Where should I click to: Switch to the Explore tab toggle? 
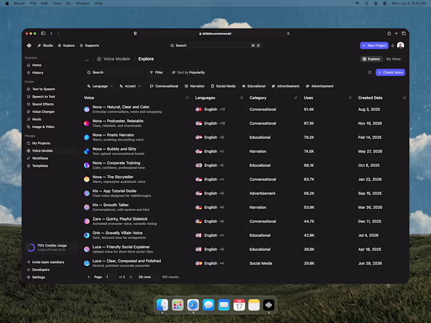tap(371, 59)
